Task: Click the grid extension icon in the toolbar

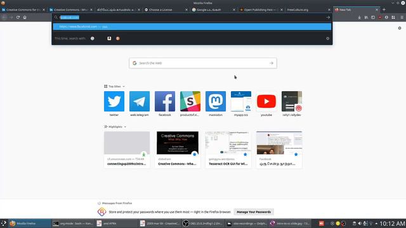Action: tap(393, 17)
